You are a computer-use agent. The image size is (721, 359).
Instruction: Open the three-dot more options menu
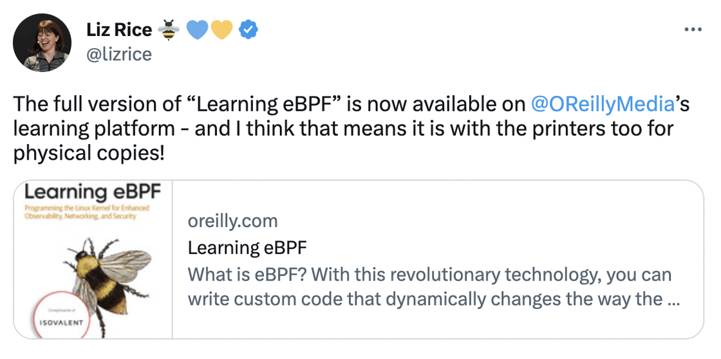692,30
